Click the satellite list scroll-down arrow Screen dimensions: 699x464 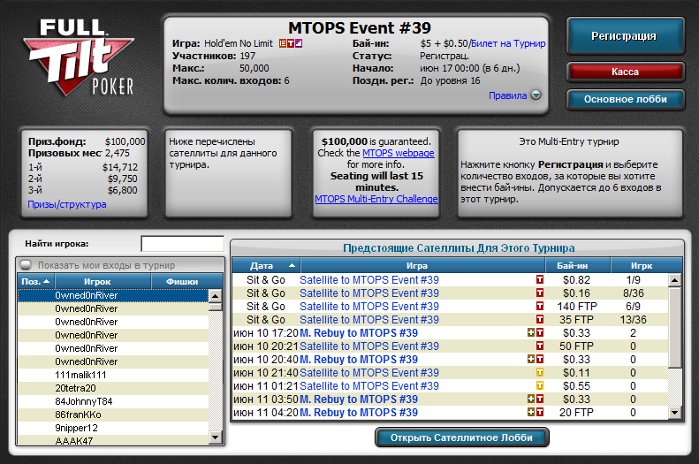675,413
